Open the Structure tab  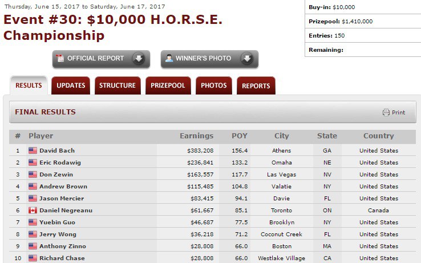click(x=118, y=86)
